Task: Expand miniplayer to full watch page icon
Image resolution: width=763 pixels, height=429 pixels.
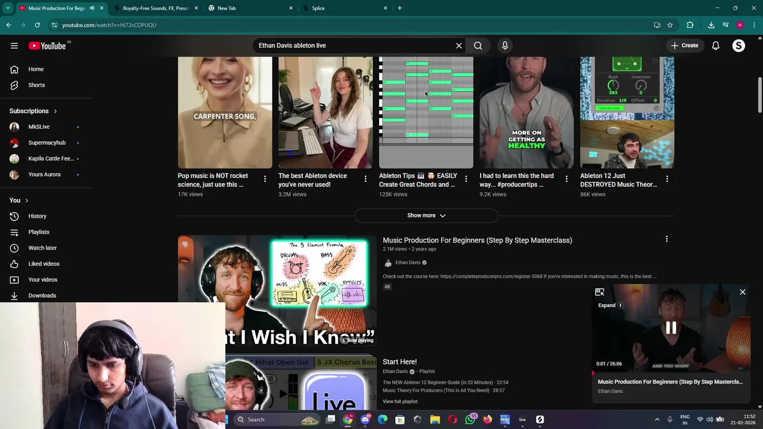Action: (x=600, y=292)
